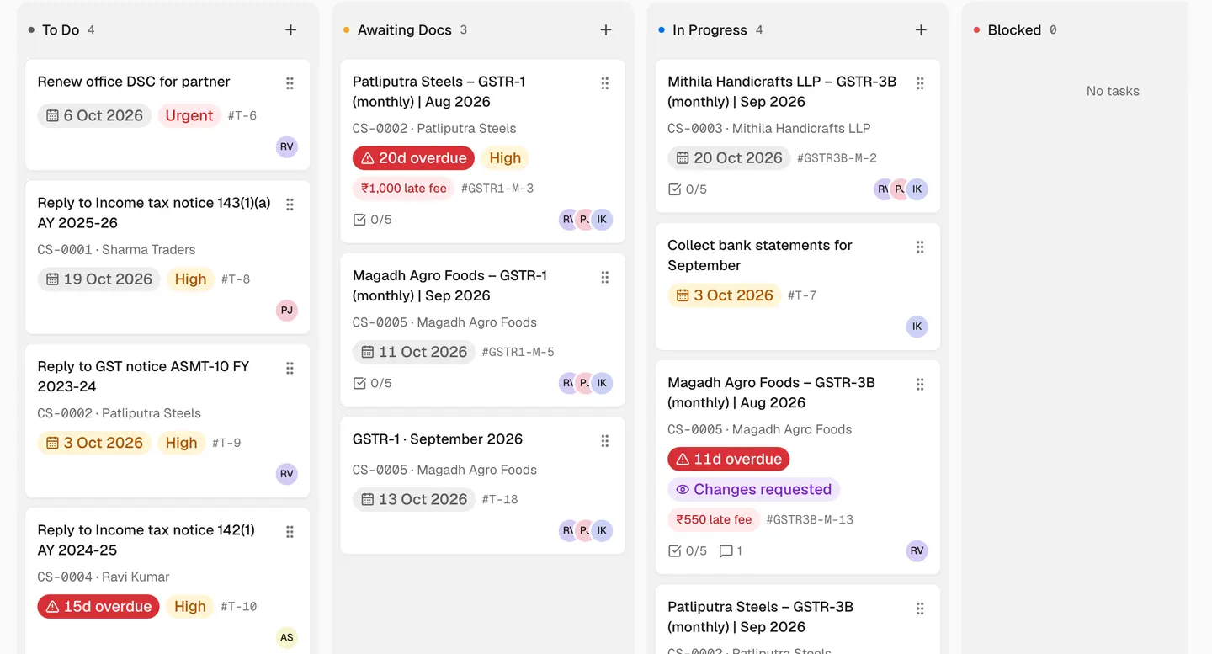Viewport: 1212px width, 654px height.
Task: Open Reply to GST notice ASMT-10 FY 2023-24
Action: point(143,376)
